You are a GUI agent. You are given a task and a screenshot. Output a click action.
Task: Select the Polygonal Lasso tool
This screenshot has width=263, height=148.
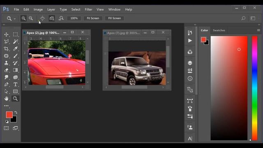click(x=7, y=42)
